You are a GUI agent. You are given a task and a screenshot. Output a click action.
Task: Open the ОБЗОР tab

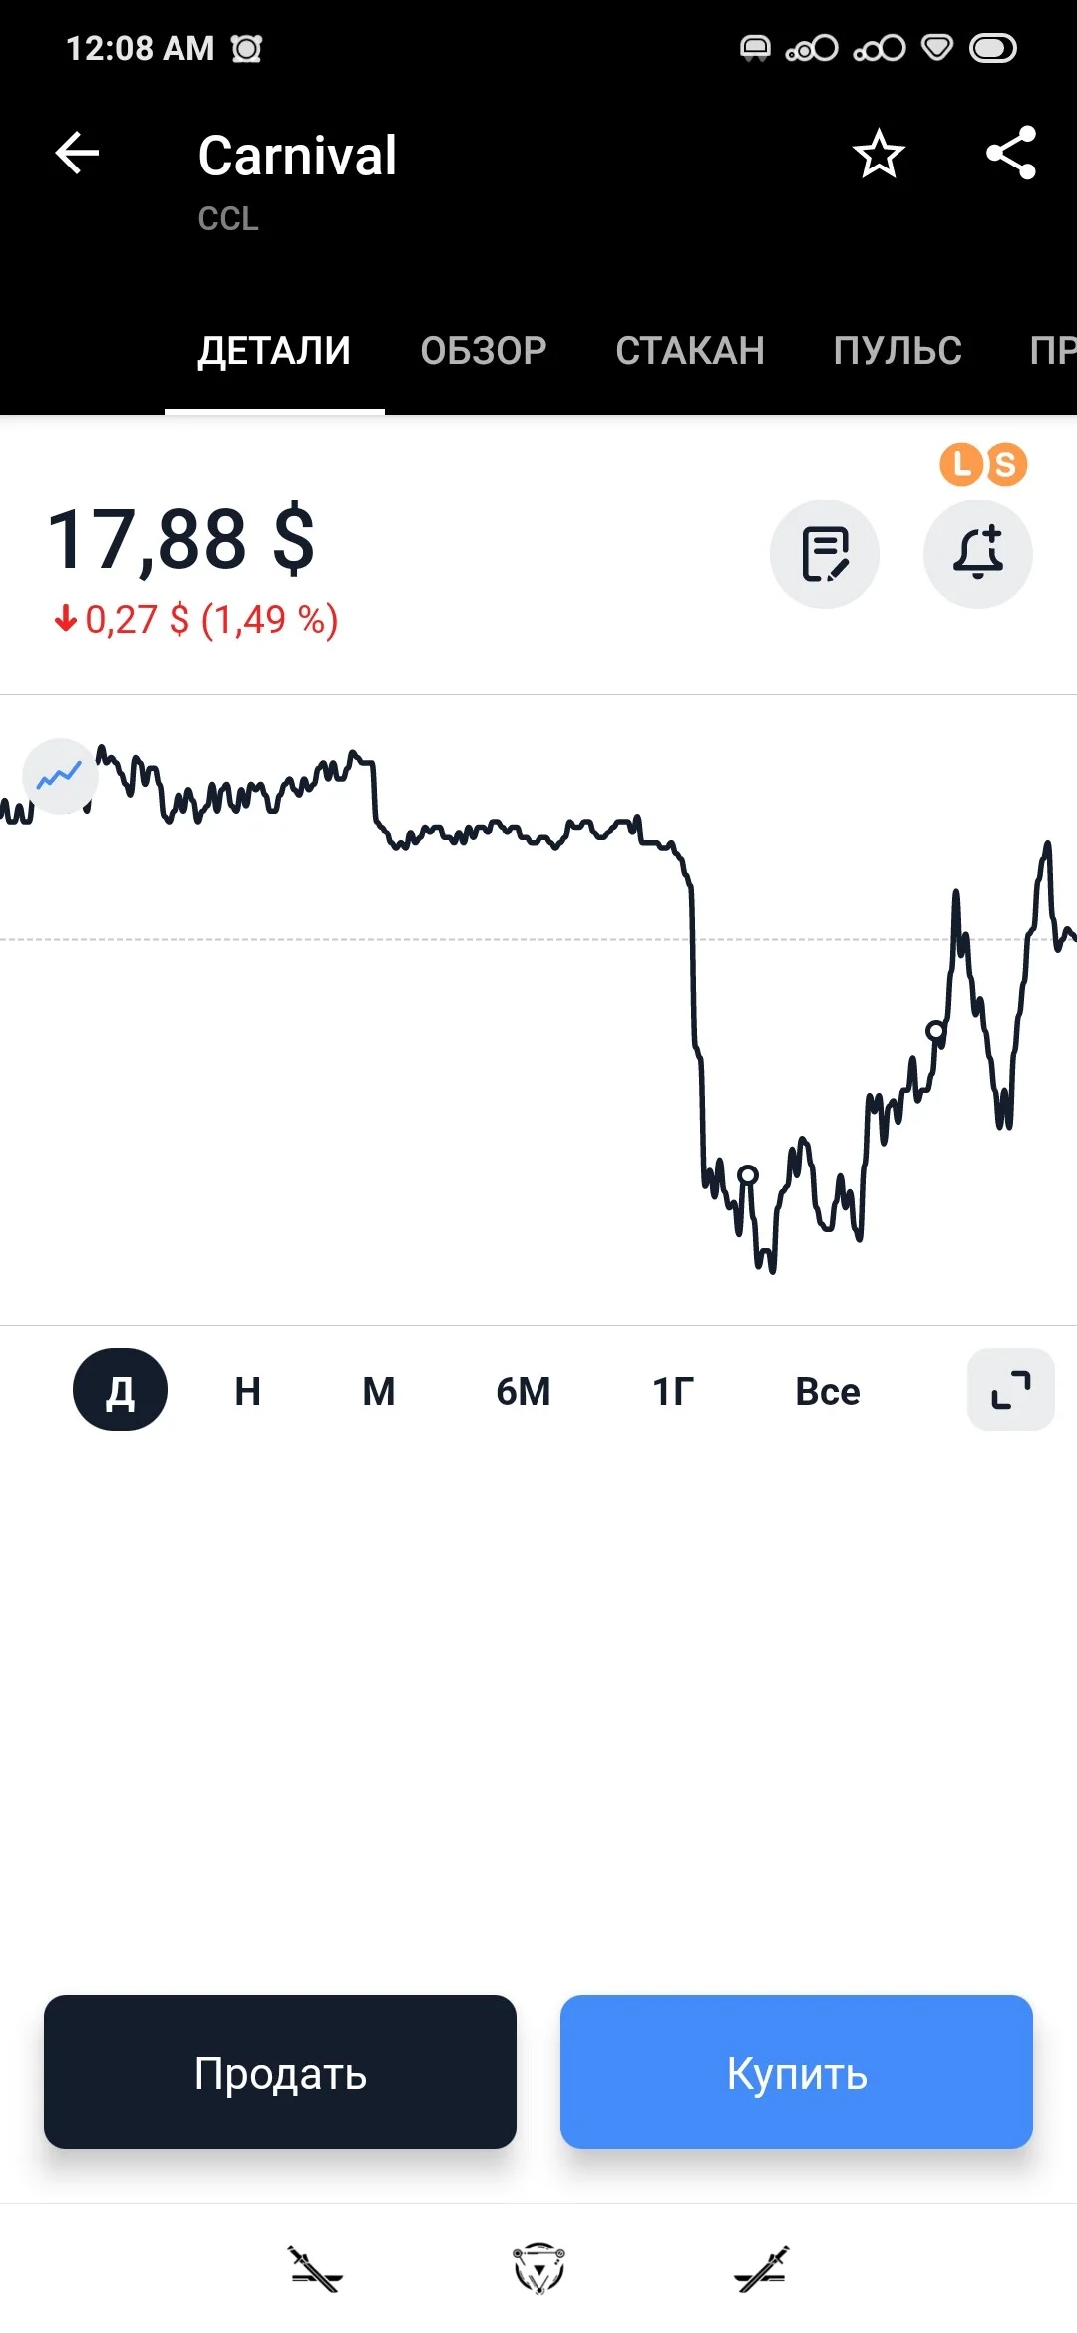[x=484, y=351]
